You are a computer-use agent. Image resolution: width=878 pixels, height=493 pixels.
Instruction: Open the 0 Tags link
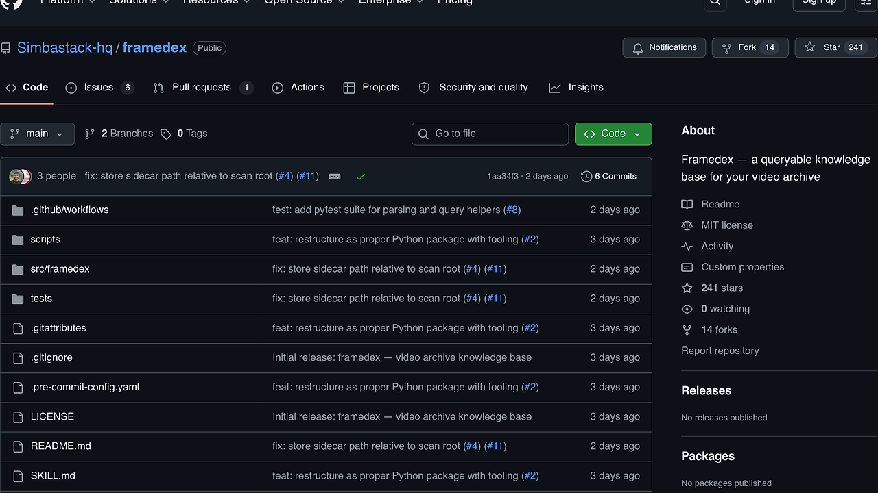pos(184,134)
